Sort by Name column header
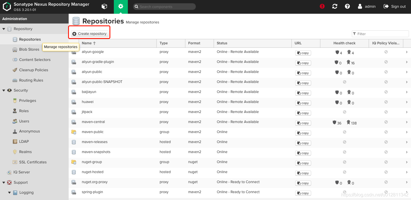Image resolution: width=411 pixels, height=200 pixels. pos(118,43)
